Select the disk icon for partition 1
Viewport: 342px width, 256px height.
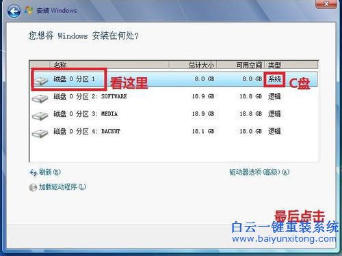[40, 81]
